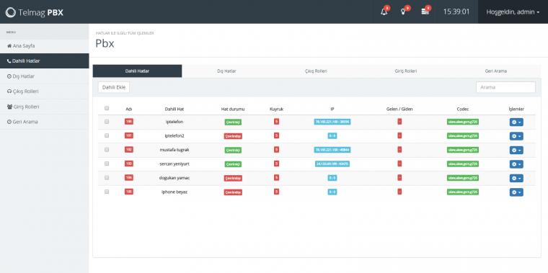Viewport: 548px width, 273px height.
Task: Tick the select-all checkbox in table header
Action: pos(107,108)
